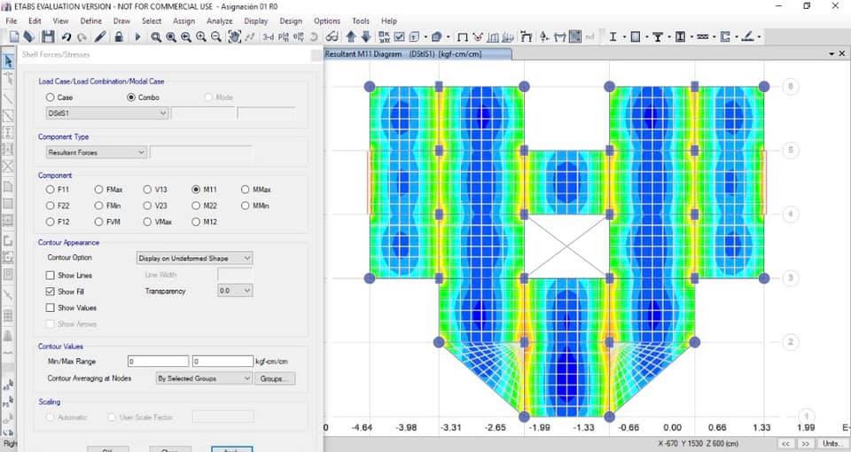Enable the Show Lines checkbox
851x452 pixels.
click(50, 275)
